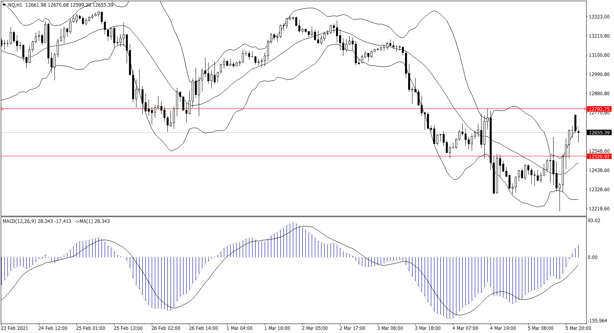The width and height of the screenshot is (614, 333).
Task: Click the -155.964 MACD scale label
Action: pyautogui.click(x=598, y=321)
